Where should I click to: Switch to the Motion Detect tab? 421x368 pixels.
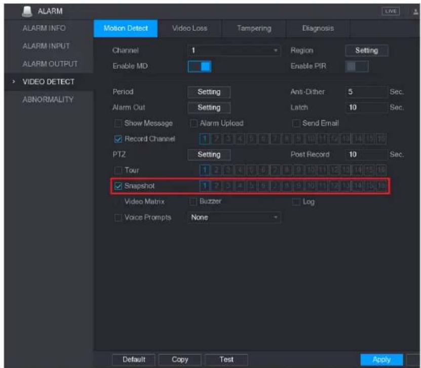(126, 28)
